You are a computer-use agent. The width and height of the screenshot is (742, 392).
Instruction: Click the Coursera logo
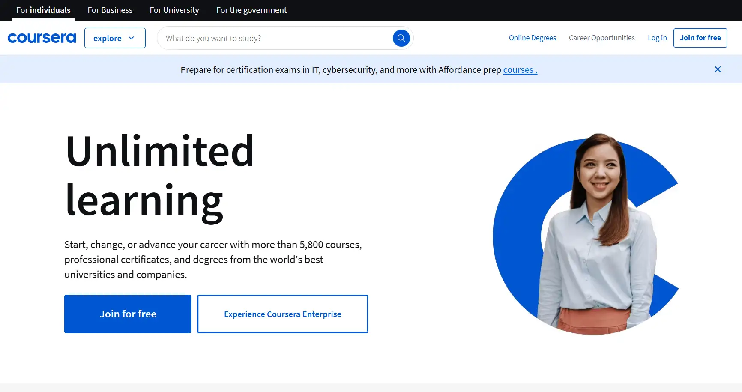[42, 38]
